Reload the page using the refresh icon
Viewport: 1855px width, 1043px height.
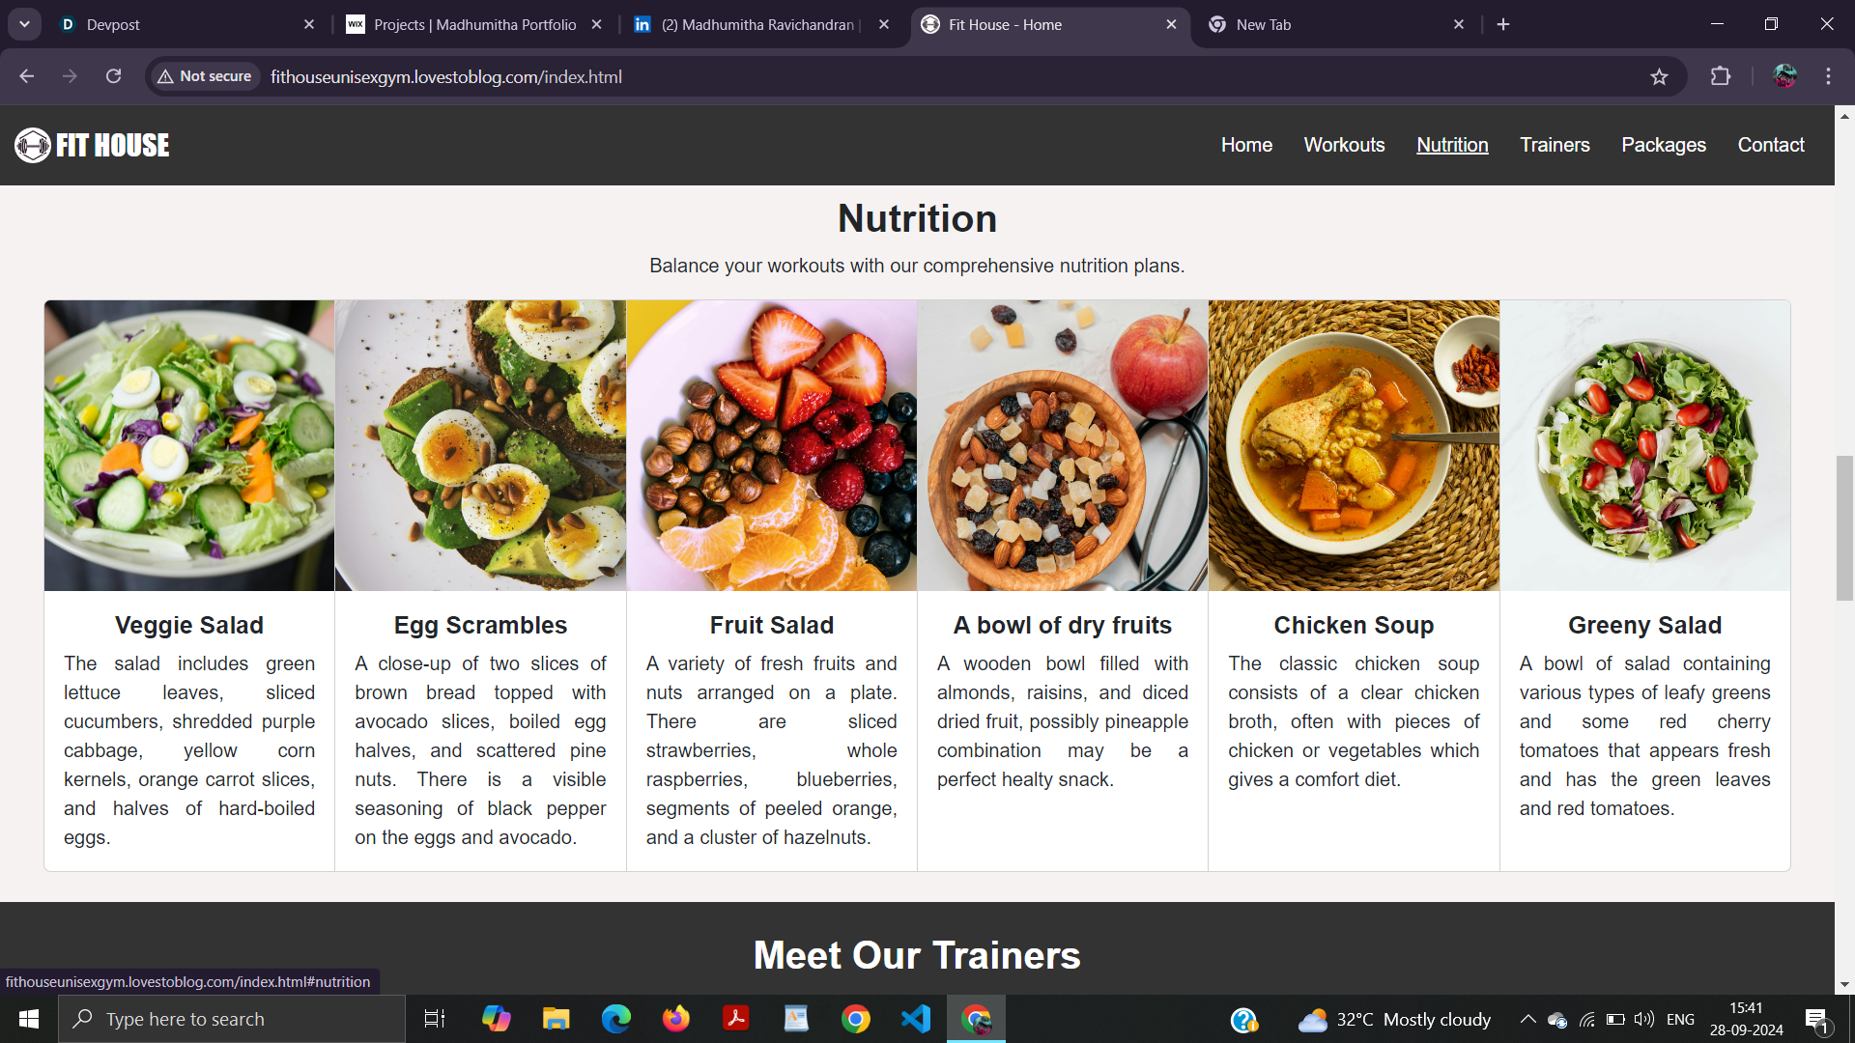coord(113,76)
